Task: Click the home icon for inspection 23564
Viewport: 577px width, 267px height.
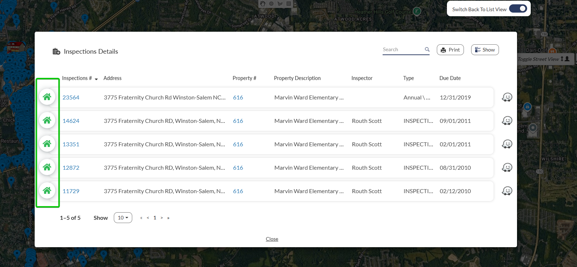Action: (x=47, y=97)
